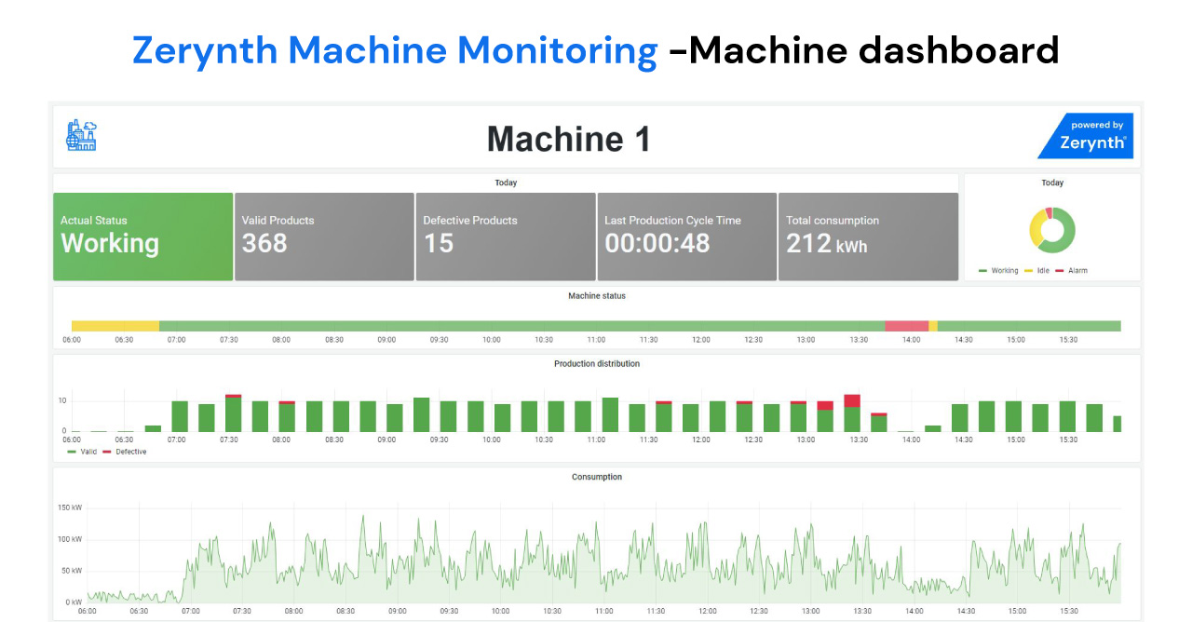1192x622 pixels.
Task: Toggle the Idle legend entry
Action: 1036,271
